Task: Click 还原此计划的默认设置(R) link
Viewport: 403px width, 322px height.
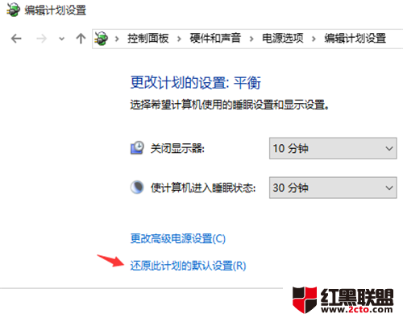Action: coord(188,266)
